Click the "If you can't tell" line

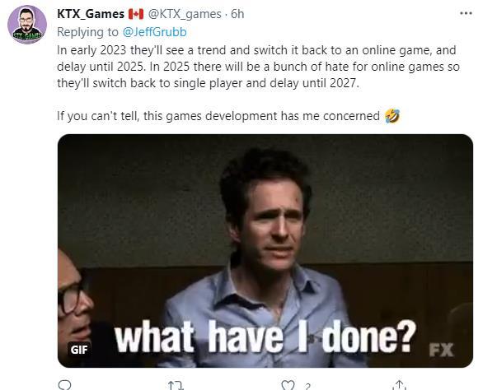pos(228,116)
